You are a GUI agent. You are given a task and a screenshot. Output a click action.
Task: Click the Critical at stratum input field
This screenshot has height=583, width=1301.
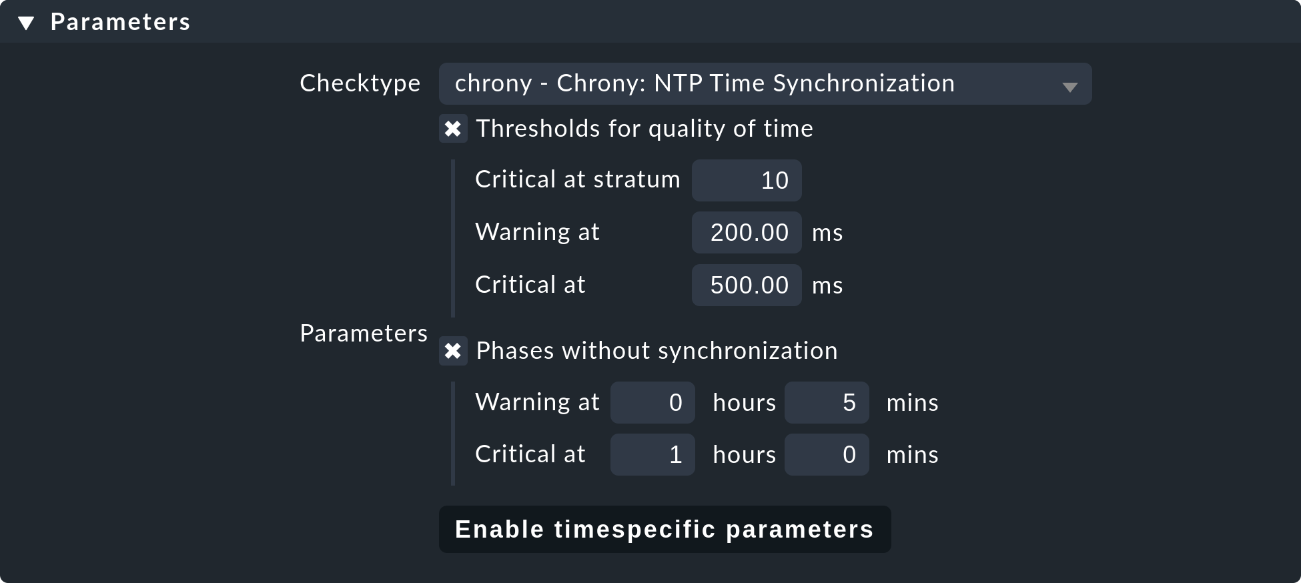tap(746, 180)
